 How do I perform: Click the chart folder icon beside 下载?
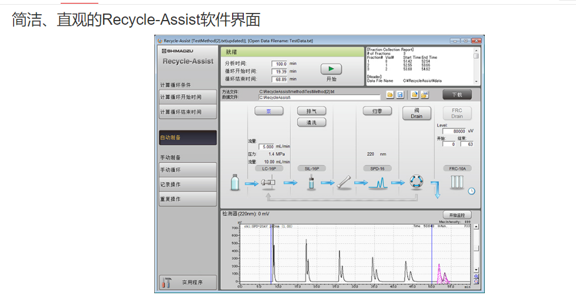coord(425,95)
